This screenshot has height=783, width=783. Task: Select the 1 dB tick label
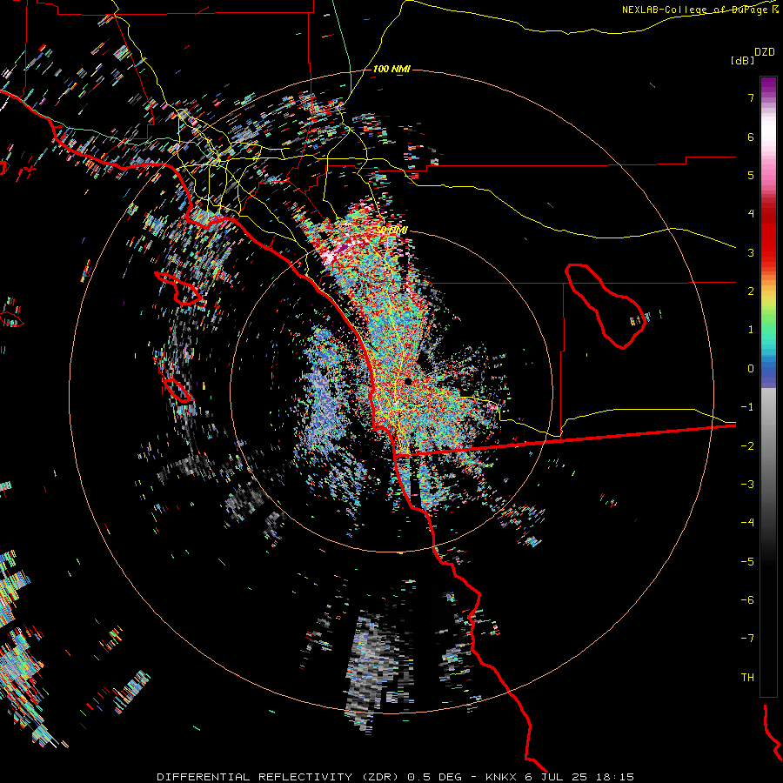751,330
